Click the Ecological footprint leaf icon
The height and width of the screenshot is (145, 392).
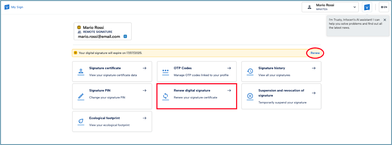81,121
